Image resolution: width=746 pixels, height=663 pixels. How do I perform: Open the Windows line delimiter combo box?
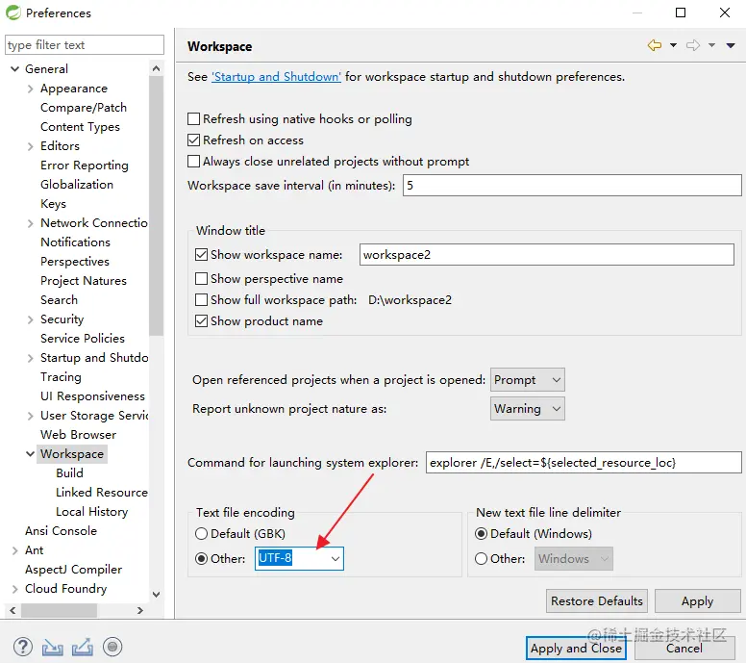click(574, 558)
